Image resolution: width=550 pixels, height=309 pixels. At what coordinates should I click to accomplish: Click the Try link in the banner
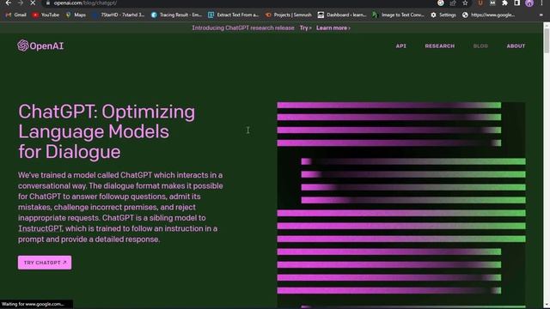(305, 28)
